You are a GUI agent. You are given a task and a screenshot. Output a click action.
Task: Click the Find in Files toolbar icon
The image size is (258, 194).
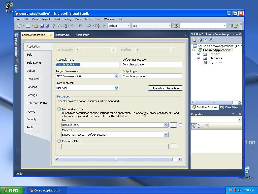[x=176, y=26]
